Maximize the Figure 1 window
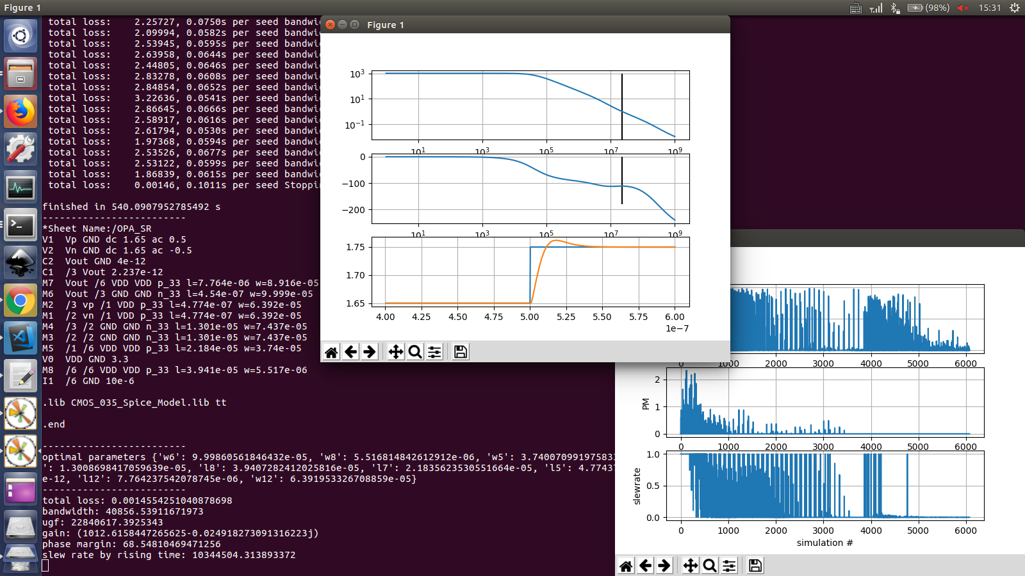Screen dimensions: 1025x576 pyautogui.click(x=354, y=24)
